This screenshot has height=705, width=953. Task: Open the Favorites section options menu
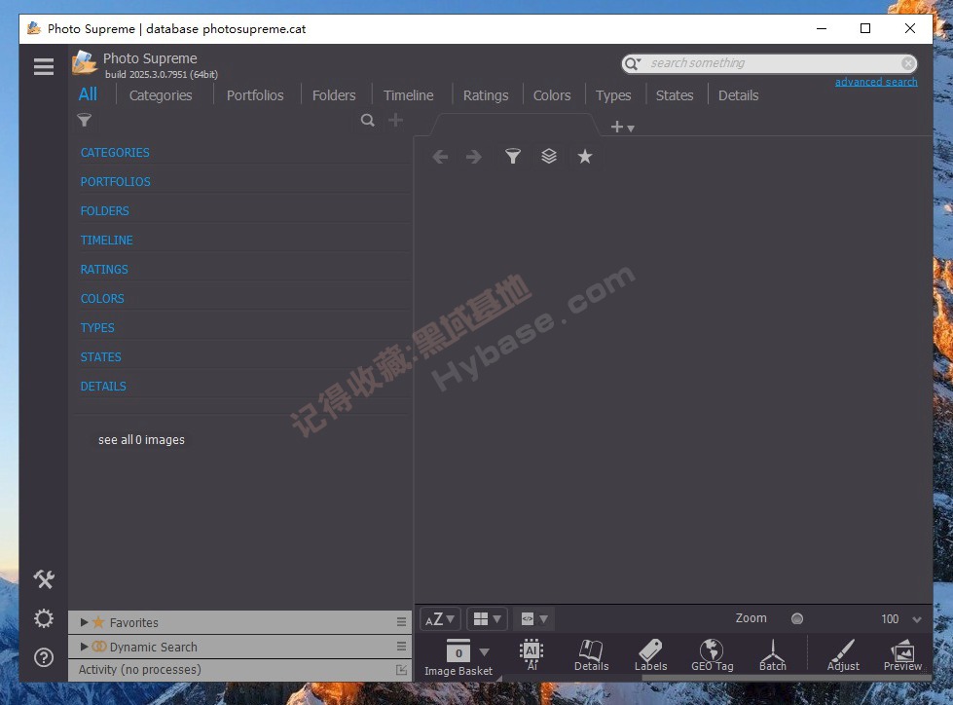(401, 621)
